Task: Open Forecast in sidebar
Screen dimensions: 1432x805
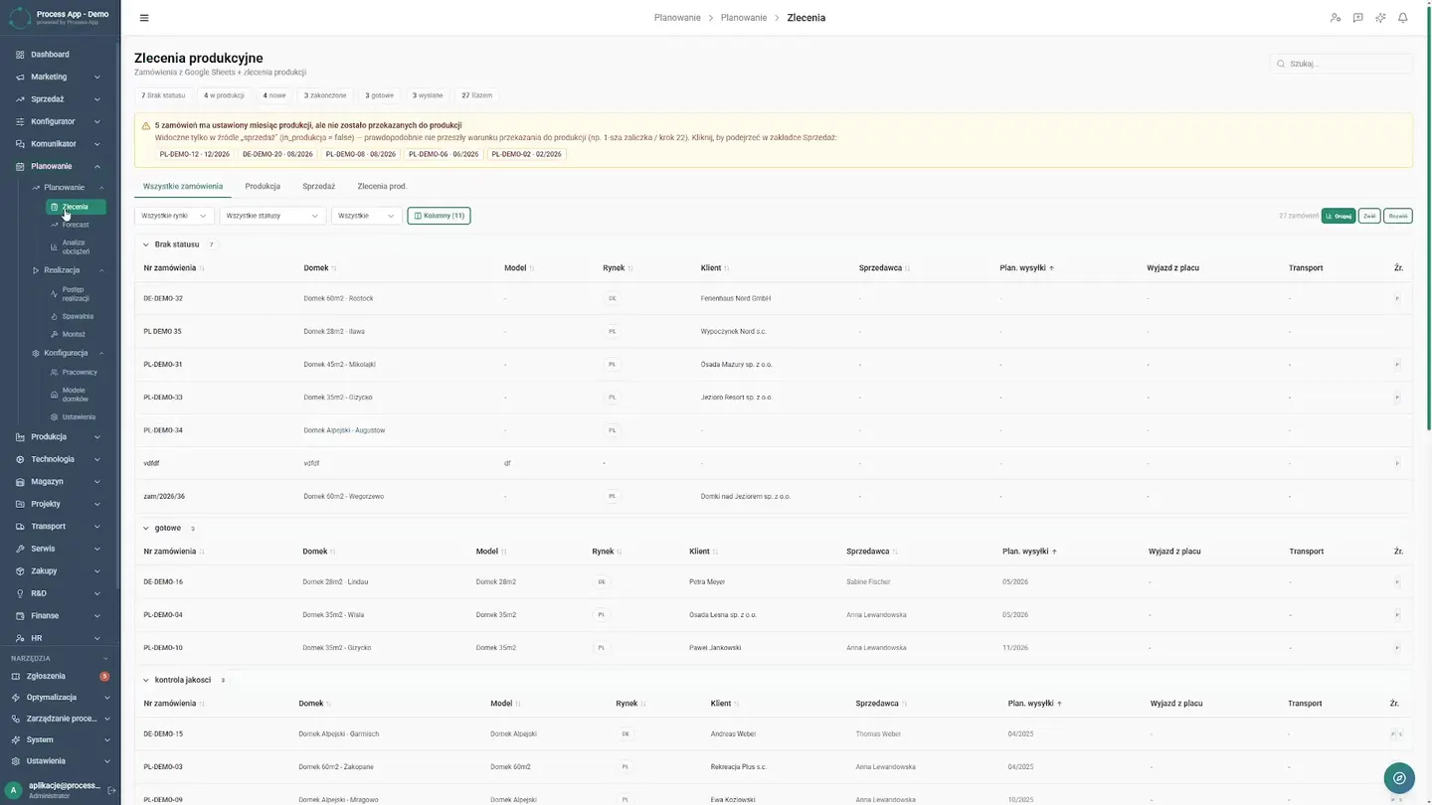Action: click(76, 225)
